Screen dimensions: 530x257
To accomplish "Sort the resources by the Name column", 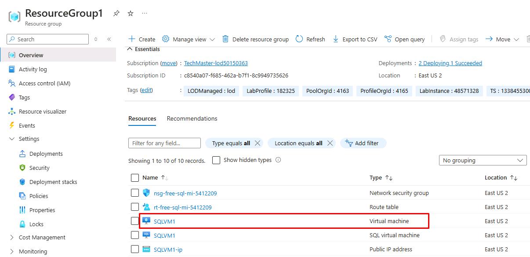I will [155, 178].
